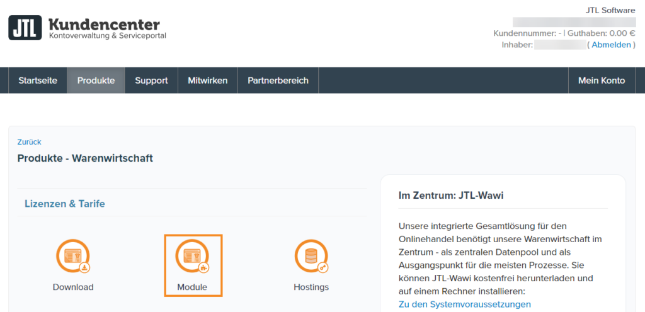
Task: Open the Download icon under Lizenzen & Tarife
Action: click(x=73, y=256)
